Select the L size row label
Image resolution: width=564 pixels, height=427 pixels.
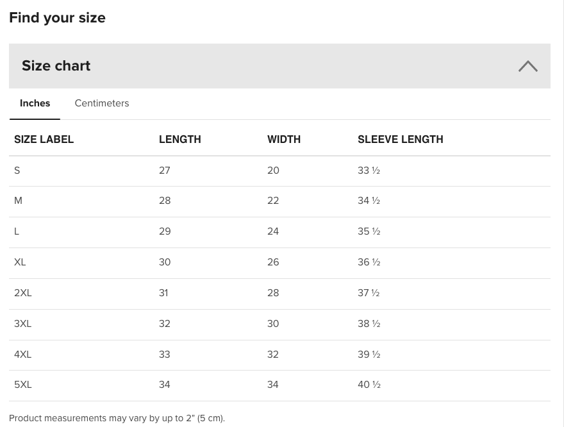pos(17,231)
